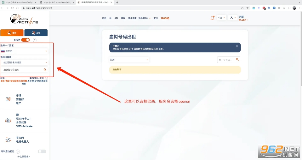Open the 中国 language dropdown
Screen dimensions: 302x160
pyautogui.click(x=222, y=18)
